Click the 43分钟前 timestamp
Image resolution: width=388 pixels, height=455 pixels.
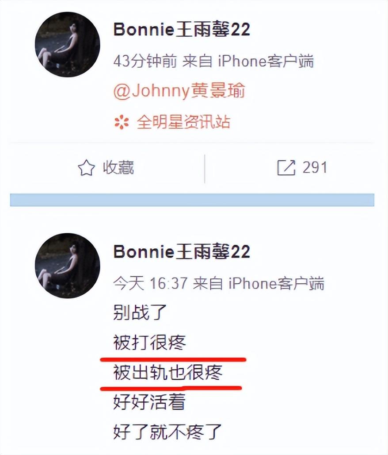(x=145, y=61)
